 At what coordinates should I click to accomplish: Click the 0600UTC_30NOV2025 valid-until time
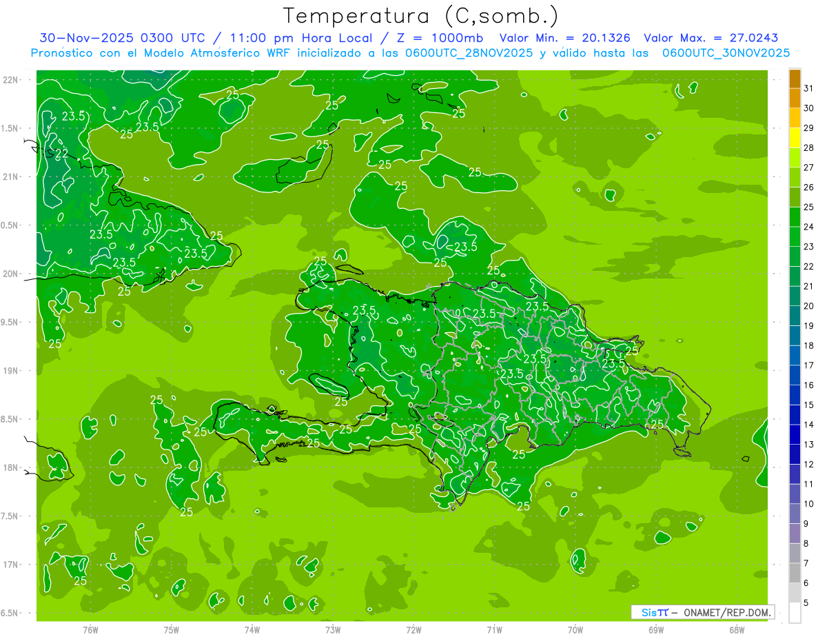tap(726, 53)
